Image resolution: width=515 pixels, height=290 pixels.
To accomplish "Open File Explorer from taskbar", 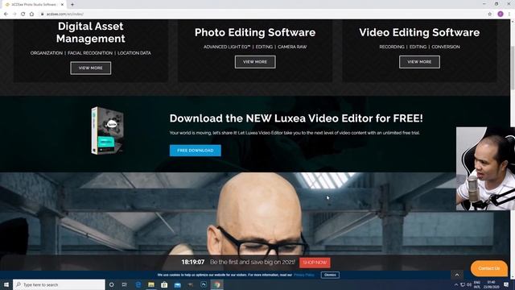I will pyautogui.click(x=151, y=284).
